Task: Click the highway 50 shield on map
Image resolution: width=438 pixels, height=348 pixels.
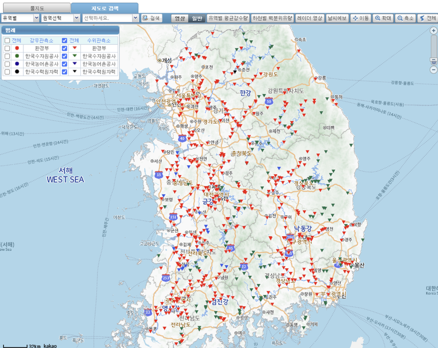Action: [x=269, y=101]
